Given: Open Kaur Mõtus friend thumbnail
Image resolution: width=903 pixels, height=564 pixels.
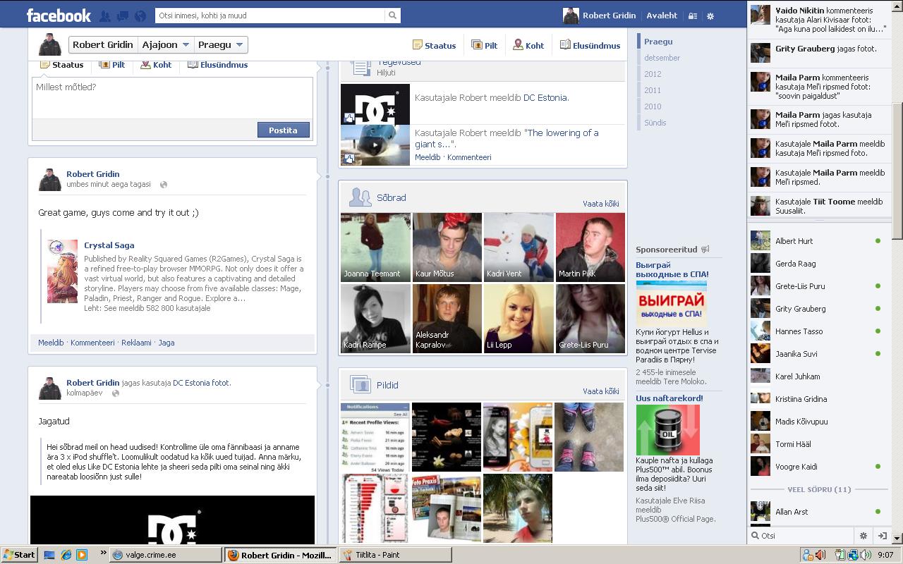Looking at the screenshot, I should pyautogui.click(x=447, y=247).
